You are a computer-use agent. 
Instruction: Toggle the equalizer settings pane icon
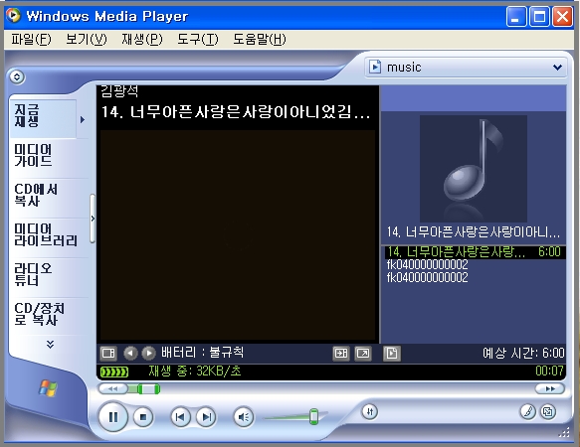(340, 354)
